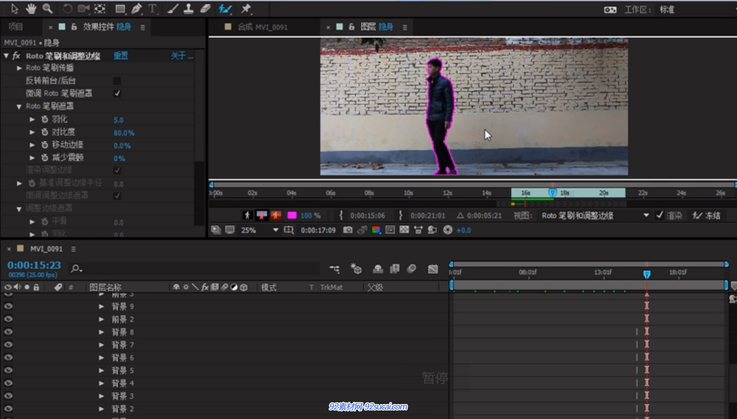
Task: Toggle the transparency grid icon in viewer
Action: click(x=404, y=230)
